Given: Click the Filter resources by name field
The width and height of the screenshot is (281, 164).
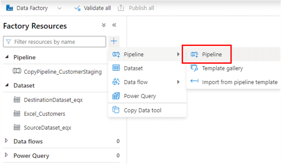Looking at the screenshot, I should pos(54,42).
